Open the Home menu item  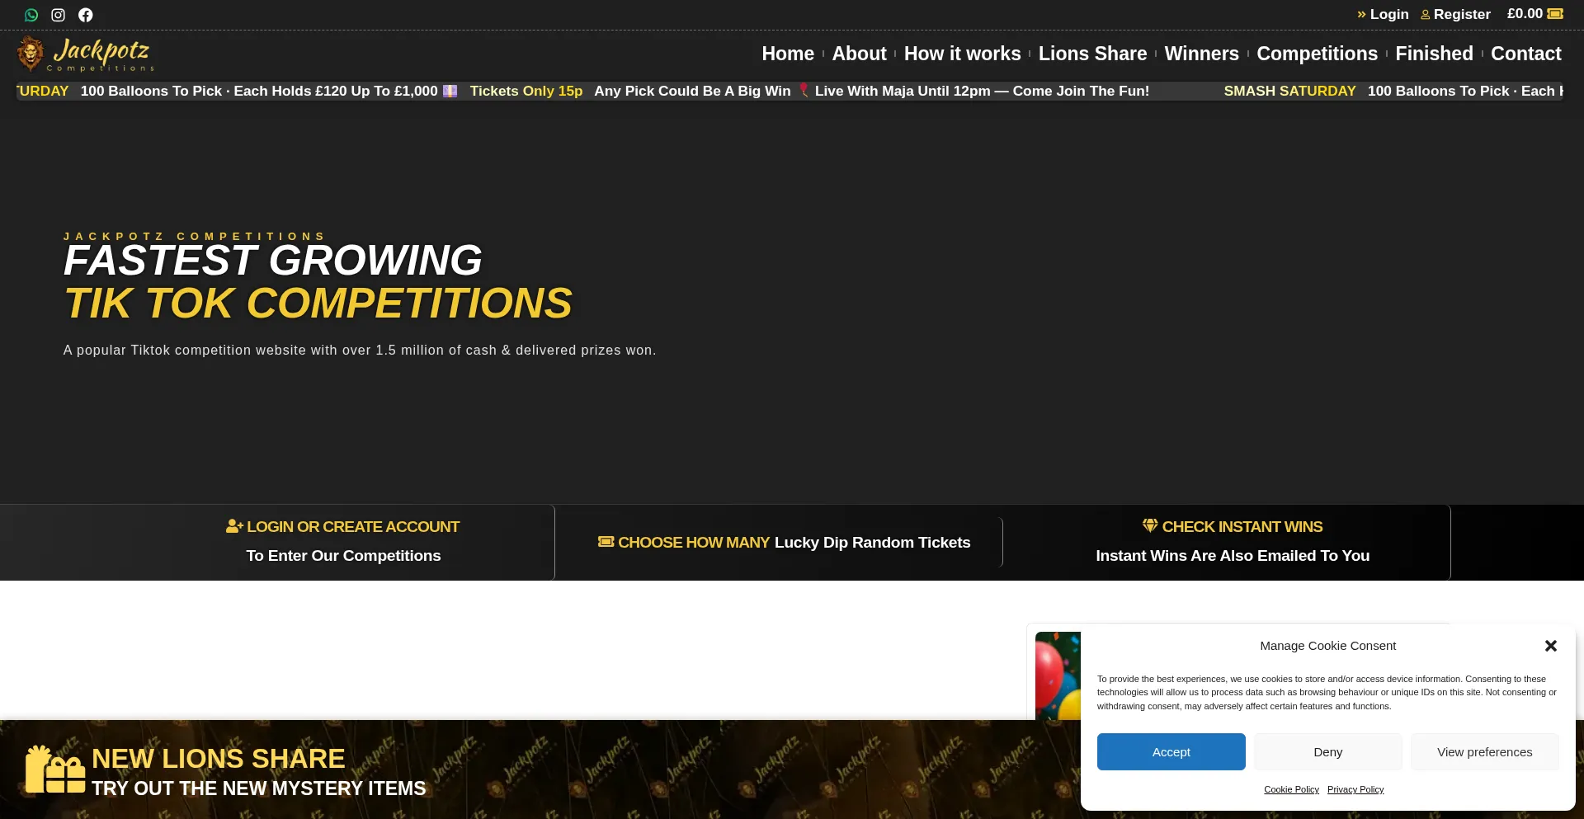787,54
